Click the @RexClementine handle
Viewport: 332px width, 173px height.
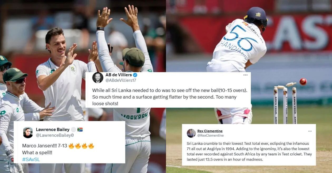coord(211,135)
